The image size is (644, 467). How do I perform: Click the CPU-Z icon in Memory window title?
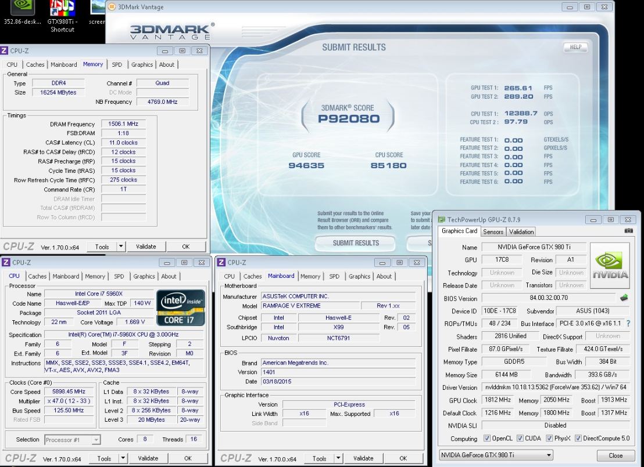(x=4, y=50)
